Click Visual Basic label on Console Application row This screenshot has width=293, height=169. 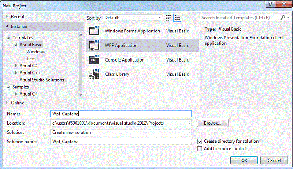coord(178,60)
